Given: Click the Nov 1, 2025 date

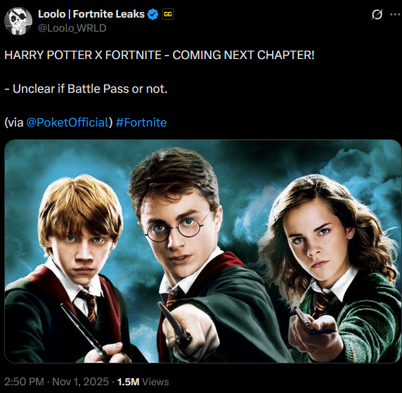Looking at the screenshot, I should [x=80, y=382].
